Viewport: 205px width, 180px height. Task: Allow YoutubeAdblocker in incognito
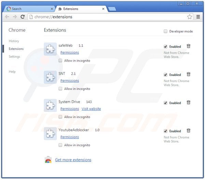(x=60, y=145)
